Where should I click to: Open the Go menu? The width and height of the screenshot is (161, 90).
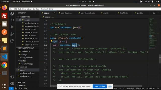[x=33, y=9]
